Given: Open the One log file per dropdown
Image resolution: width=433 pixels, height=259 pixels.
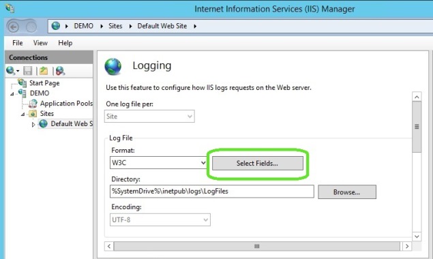Looking at the screenshot, I should (x=149, y=117).
